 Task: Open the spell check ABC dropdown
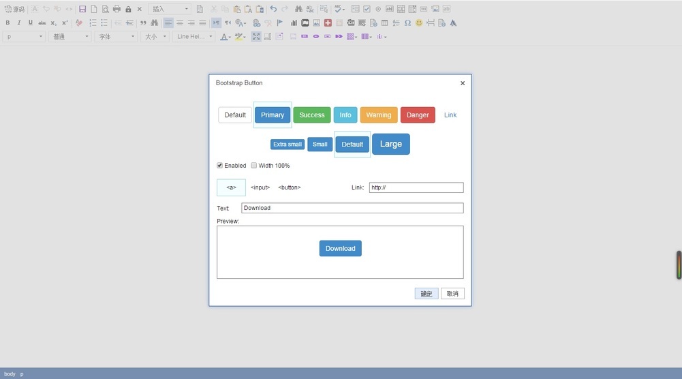(x=339, y=9)
